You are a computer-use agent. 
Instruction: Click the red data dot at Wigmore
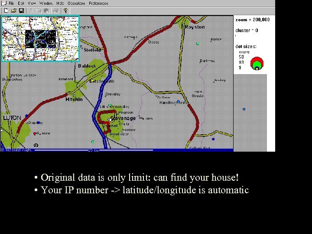[x=34, y=133]
